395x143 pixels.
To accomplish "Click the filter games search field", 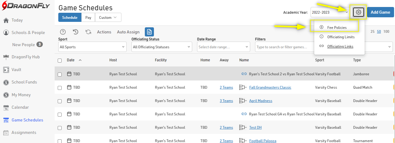I will coord(284,47).
